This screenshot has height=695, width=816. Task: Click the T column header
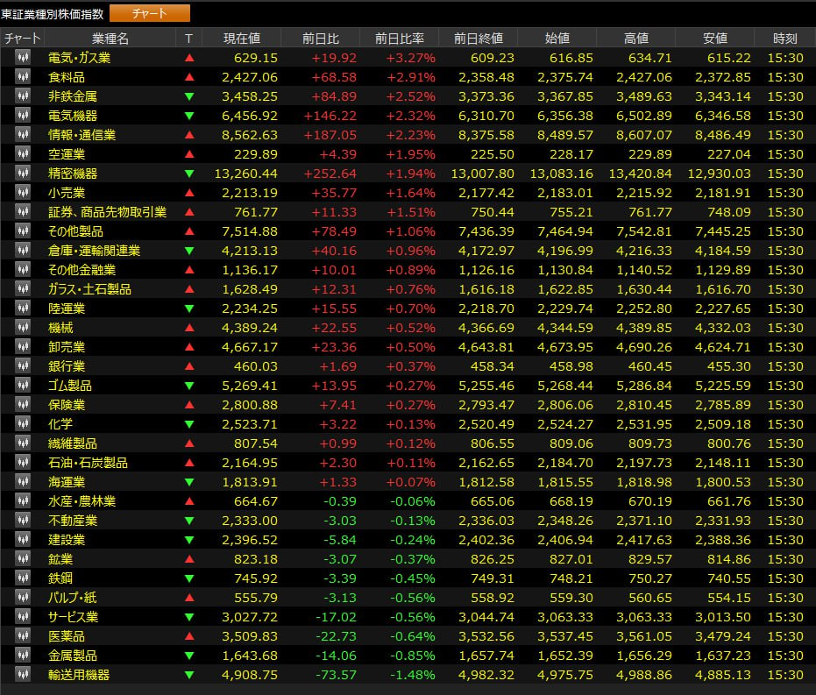tap(189, 39)
